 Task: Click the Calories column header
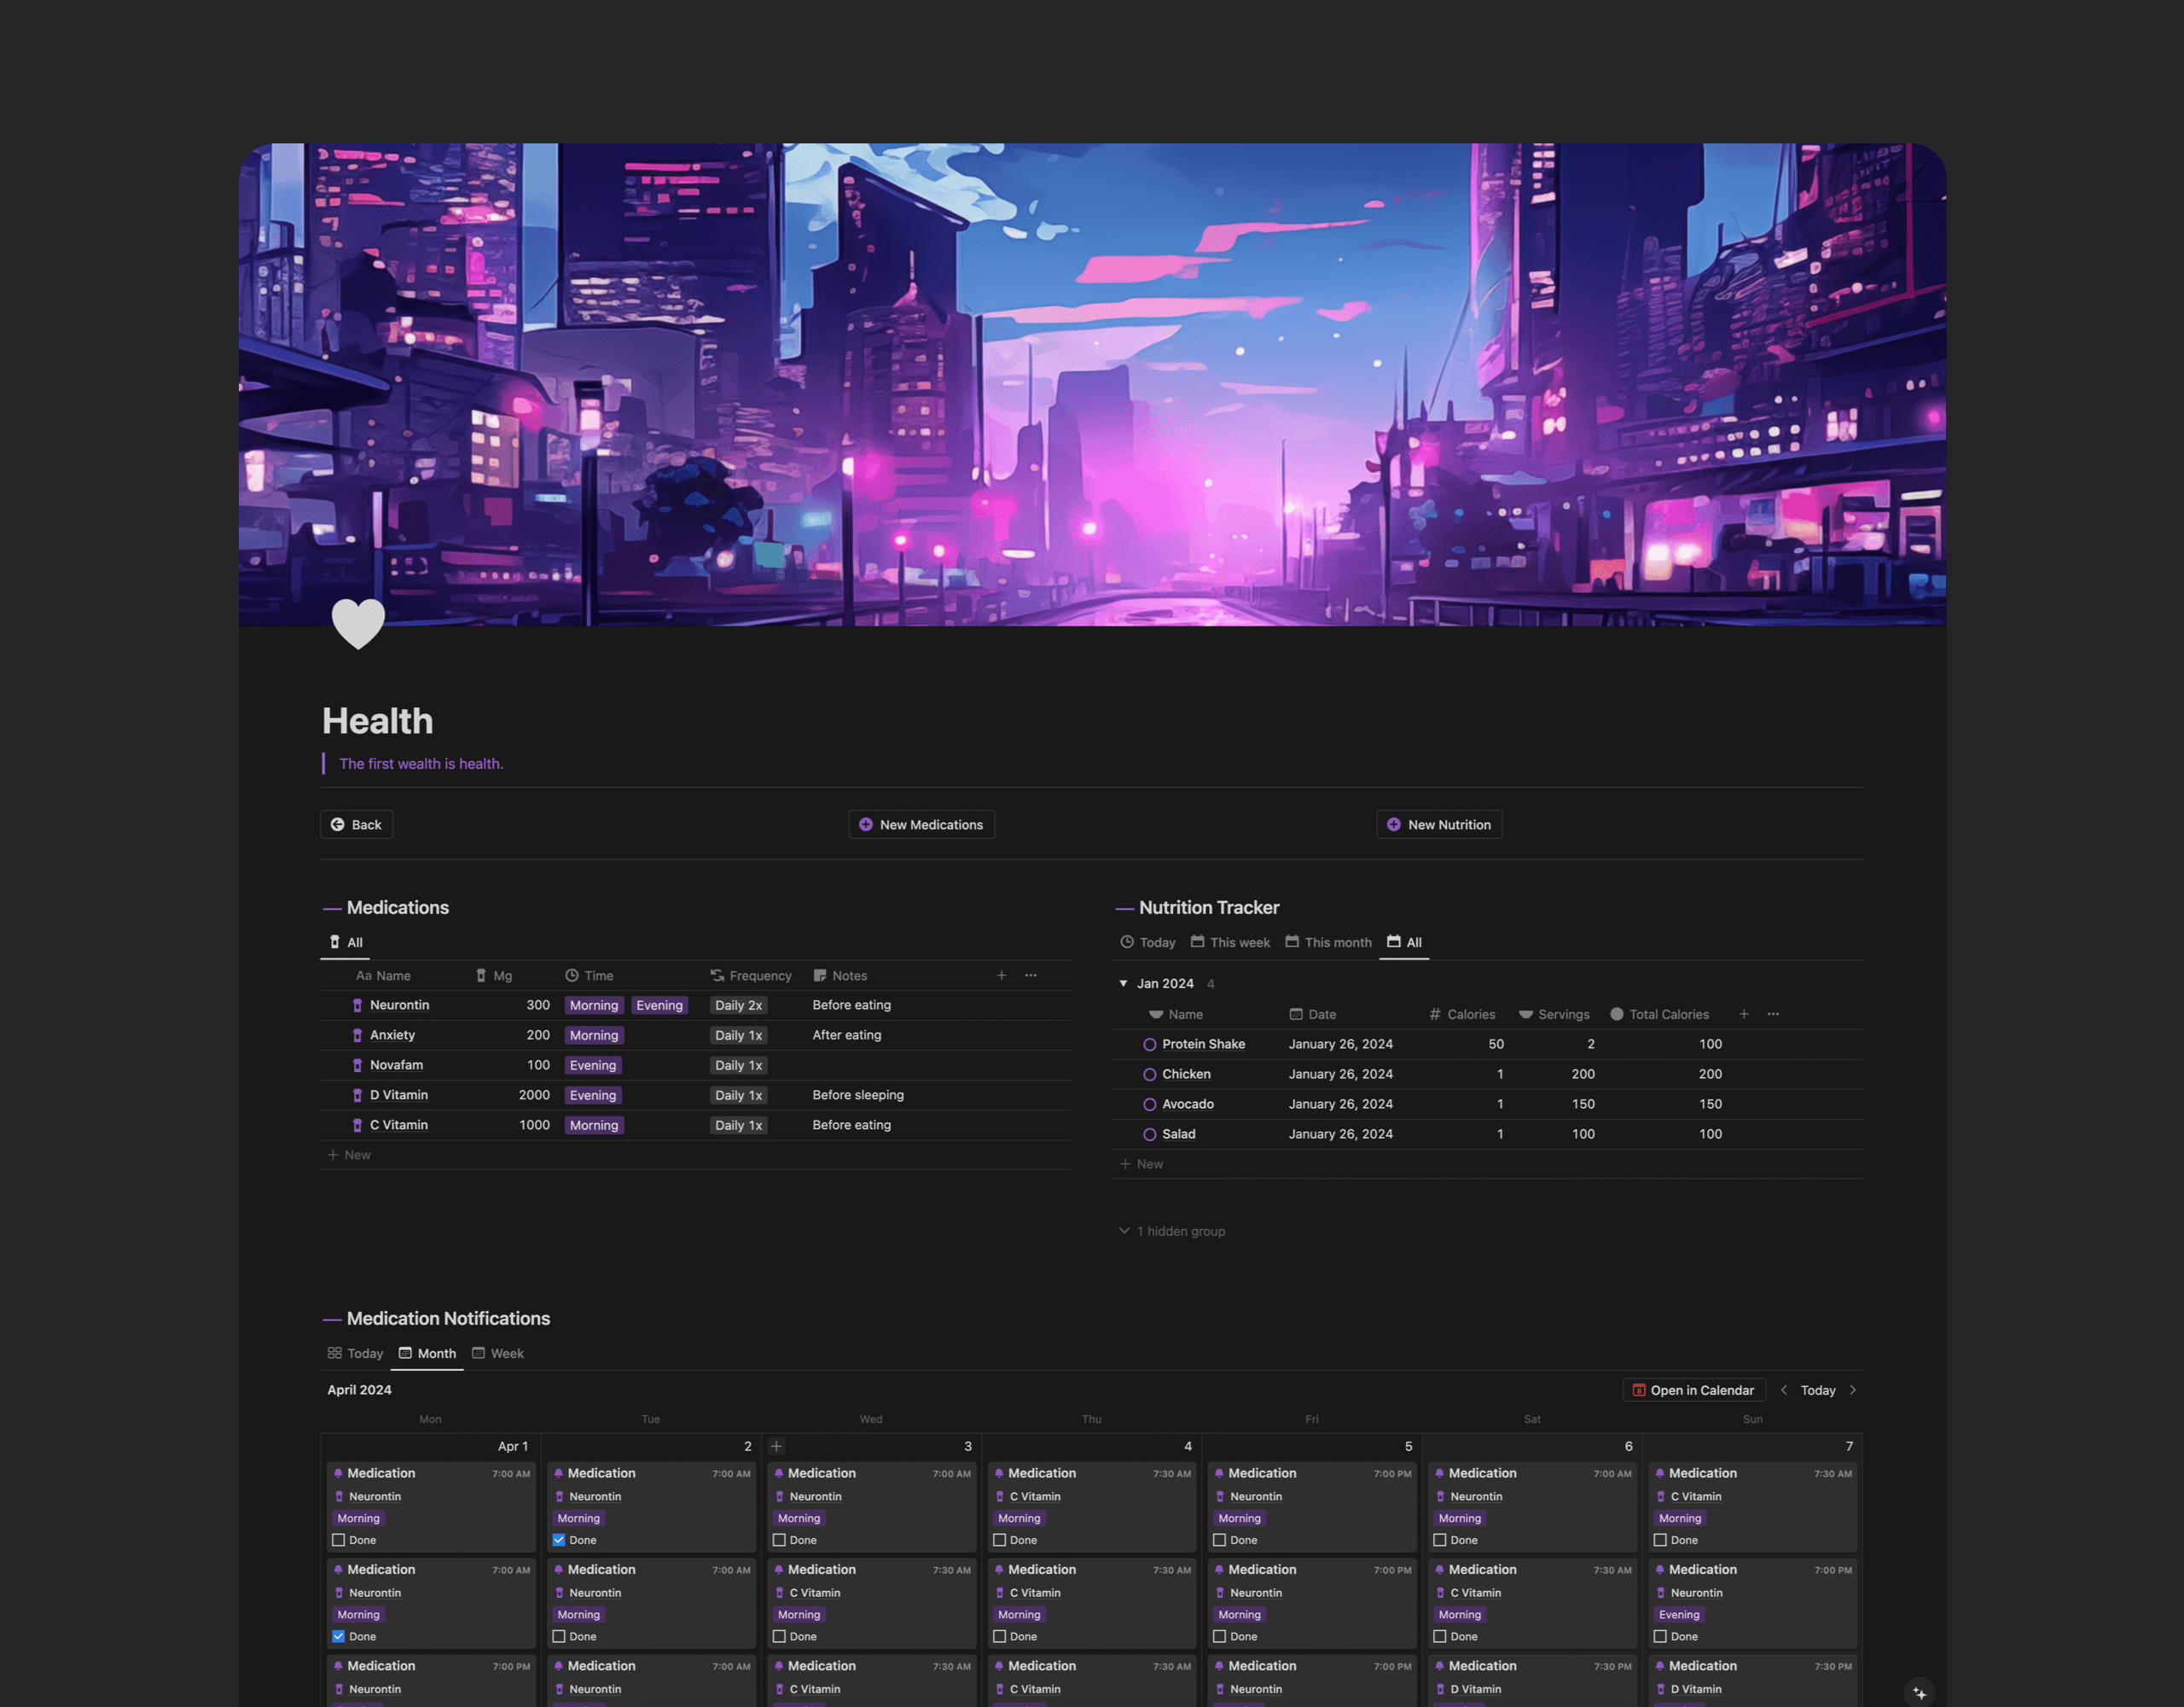tap(1462, 1015)
